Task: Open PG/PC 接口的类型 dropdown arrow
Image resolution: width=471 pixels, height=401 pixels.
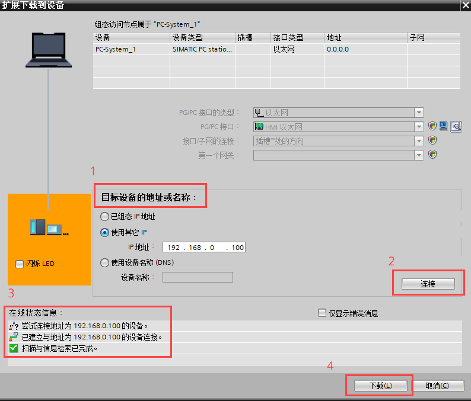Action: tap(419, 113)
